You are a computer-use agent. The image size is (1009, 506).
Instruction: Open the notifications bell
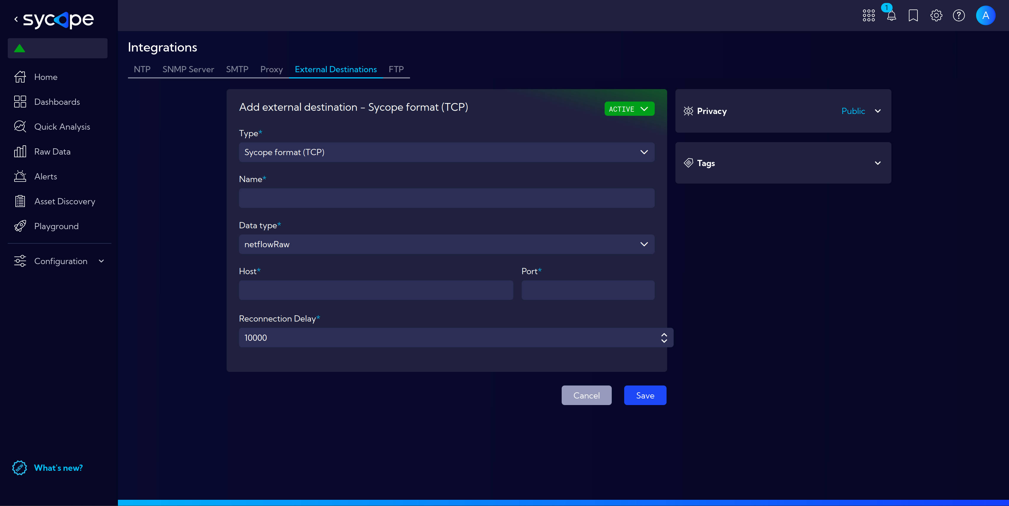[x=891, y=16]
